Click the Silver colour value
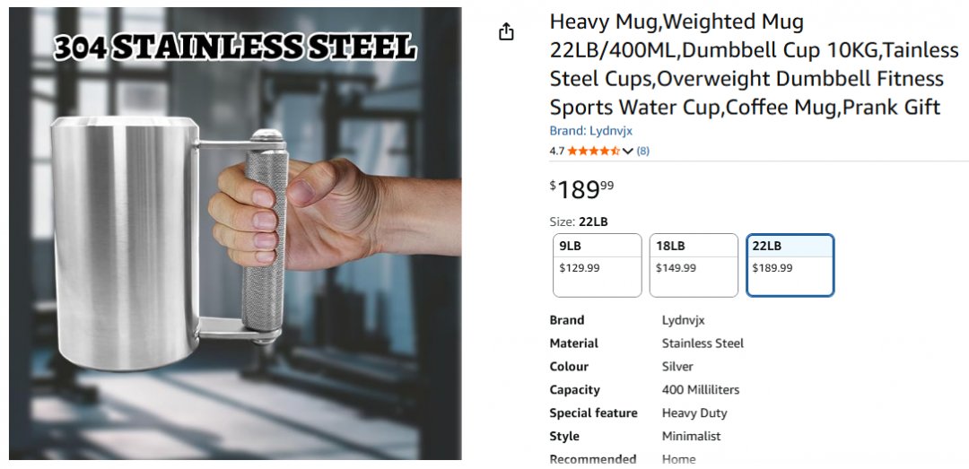This screenshot has width=969, height=469. click(x=677, y=367)
